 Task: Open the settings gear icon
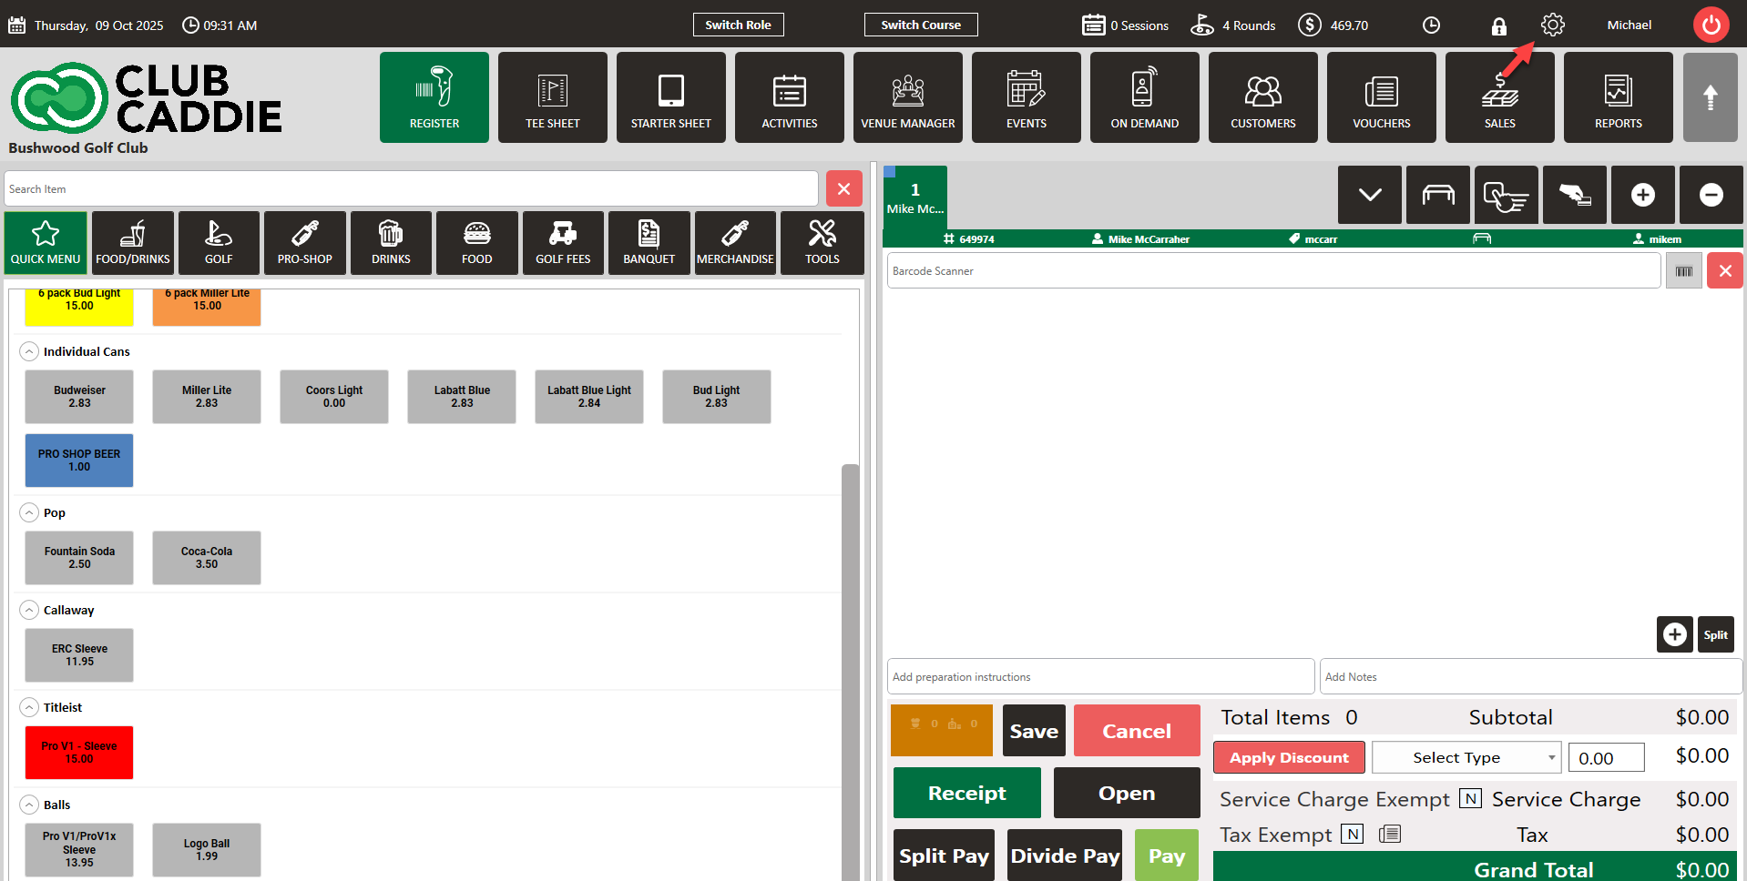pyautogui.click(x=1552, y=25)
